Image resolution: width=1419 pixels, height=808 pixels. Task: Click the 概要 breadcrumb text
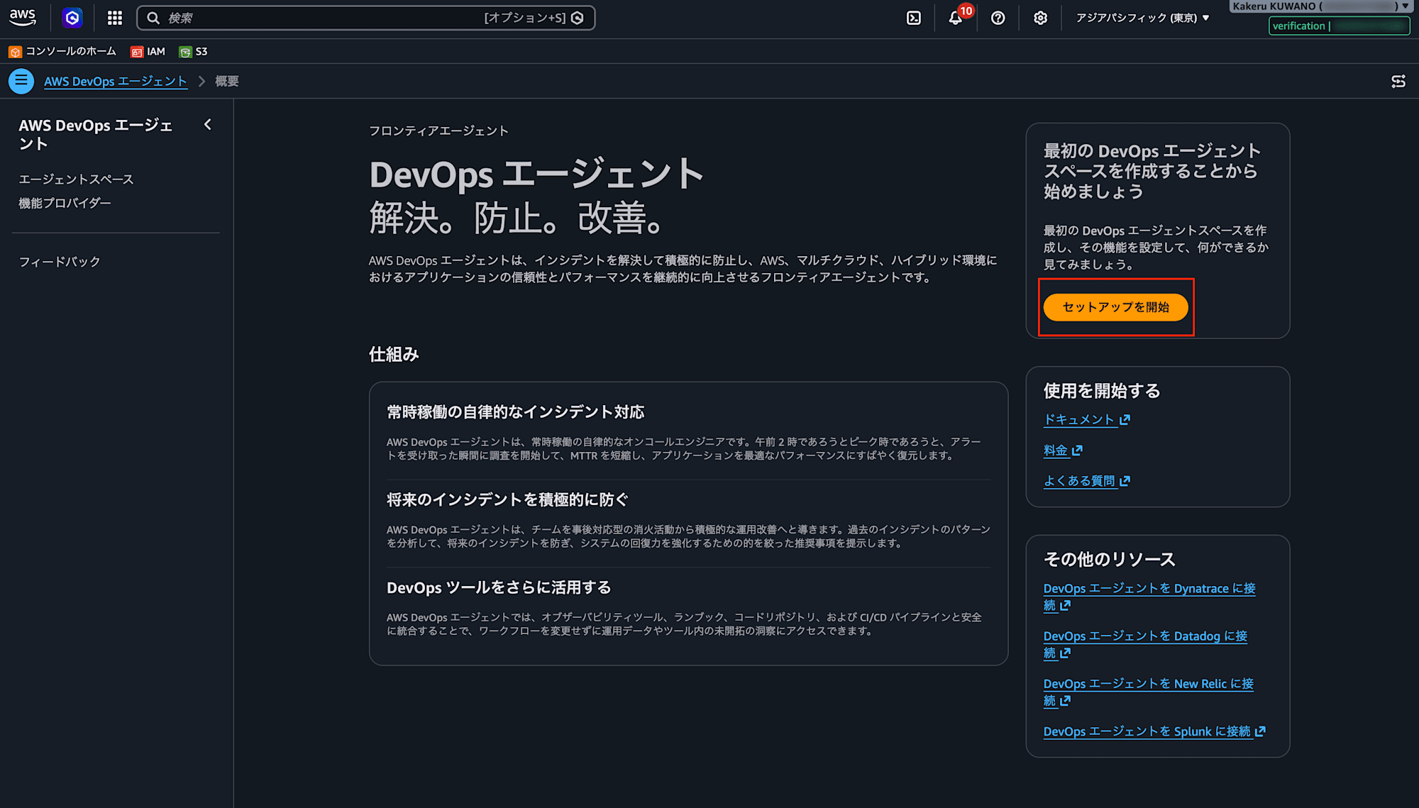227,82
